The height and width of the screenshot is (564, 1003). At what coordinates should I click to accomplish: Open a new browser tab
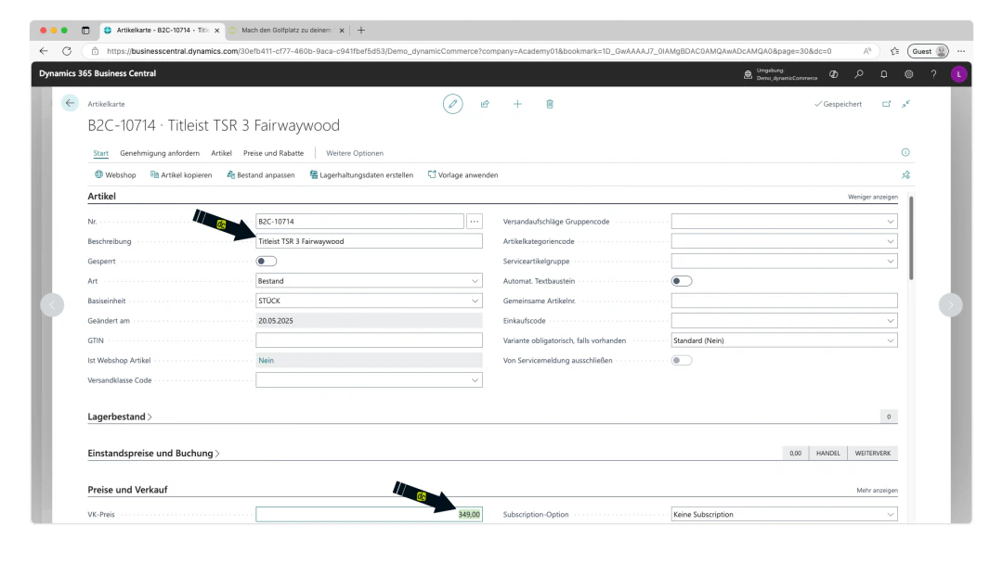361,30
